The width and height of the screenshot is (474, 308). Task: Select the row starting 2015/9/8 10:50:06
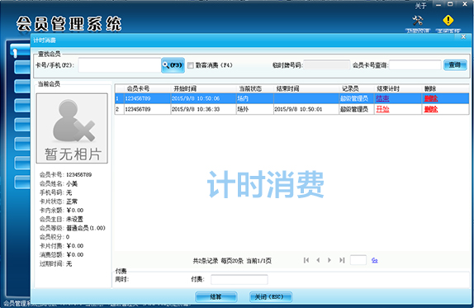pyautogui.click(x=292, y=98)
